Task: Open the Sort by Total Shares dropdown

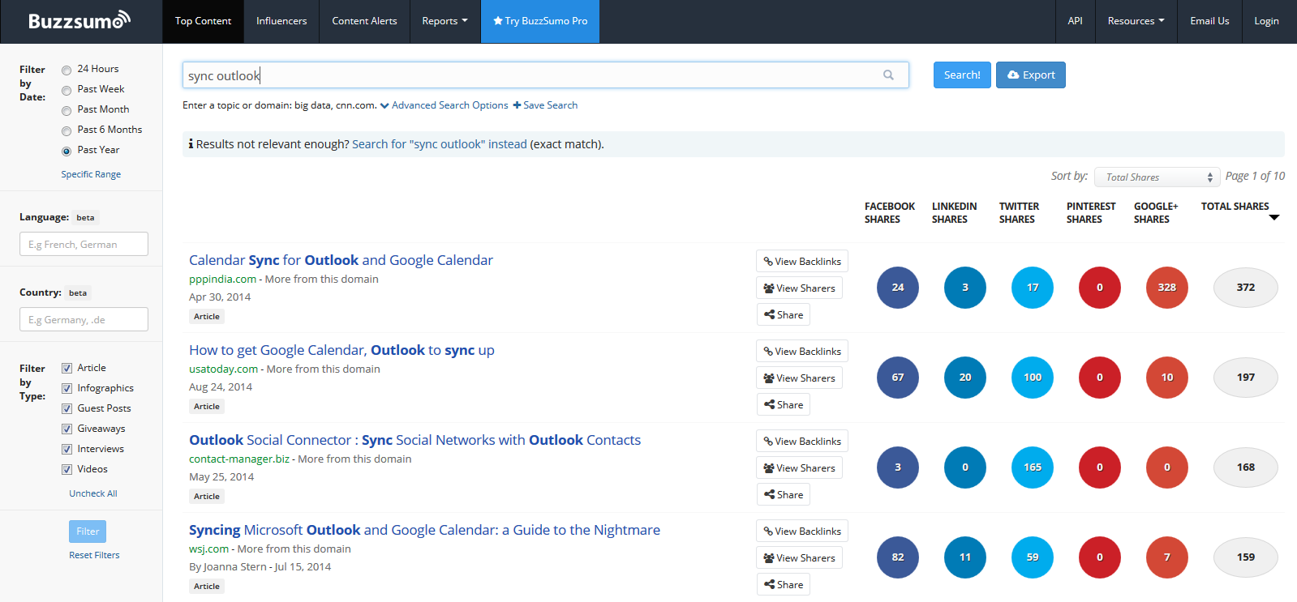Action: (x=1157, y=177)
